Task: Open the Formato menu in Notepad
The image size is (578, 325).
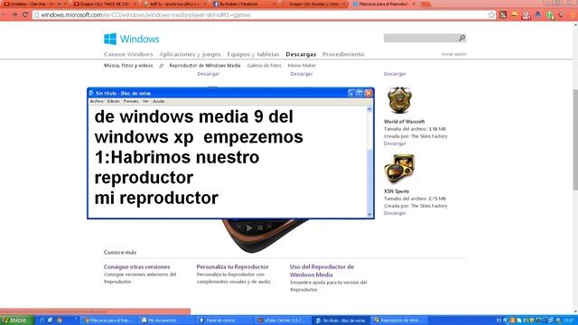Action: (x=131, y=101)
